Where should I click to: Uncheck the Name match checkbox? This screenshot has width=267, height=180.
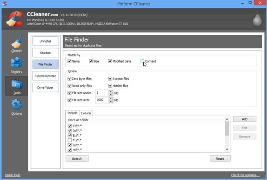pyautogui.click(x=69, y=61)
